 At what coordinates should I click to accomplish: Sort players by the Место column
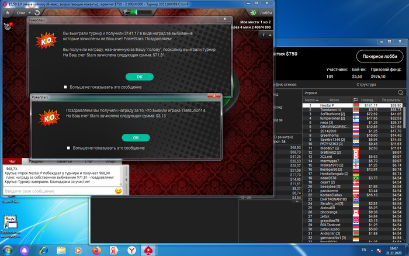[x=311, y=100]
